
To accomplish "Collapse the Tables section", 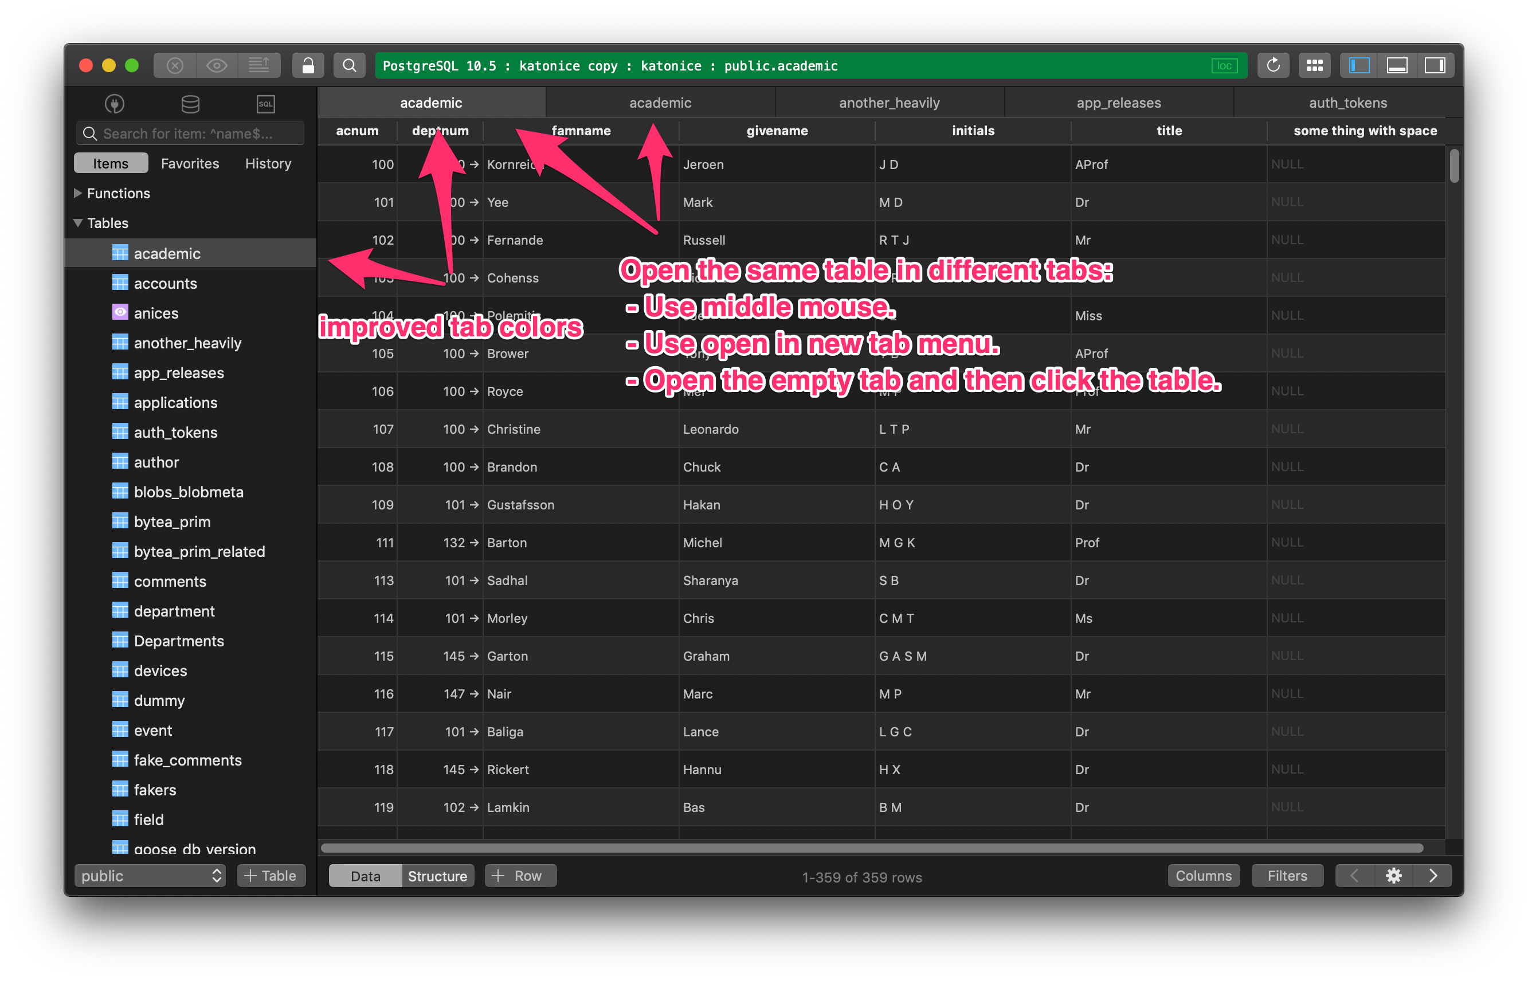I will (x=78, y=223).
